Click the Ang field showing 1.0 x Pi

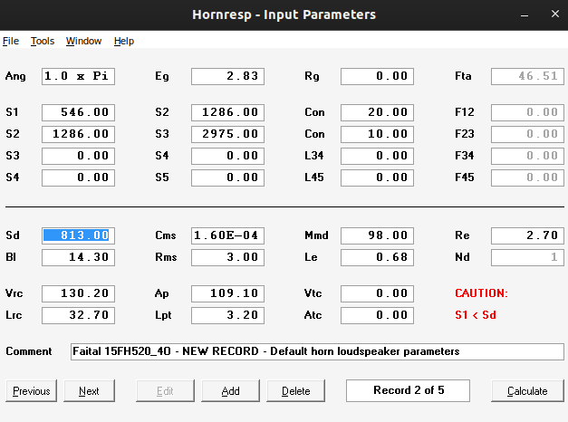point(78,76)
